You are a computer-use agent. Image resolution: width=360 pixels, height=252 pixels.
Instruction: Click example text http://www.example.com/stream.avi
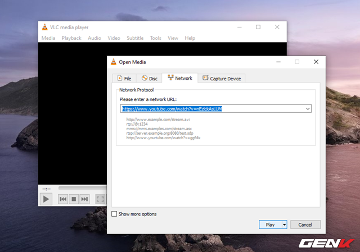click(x=158, y=120)
